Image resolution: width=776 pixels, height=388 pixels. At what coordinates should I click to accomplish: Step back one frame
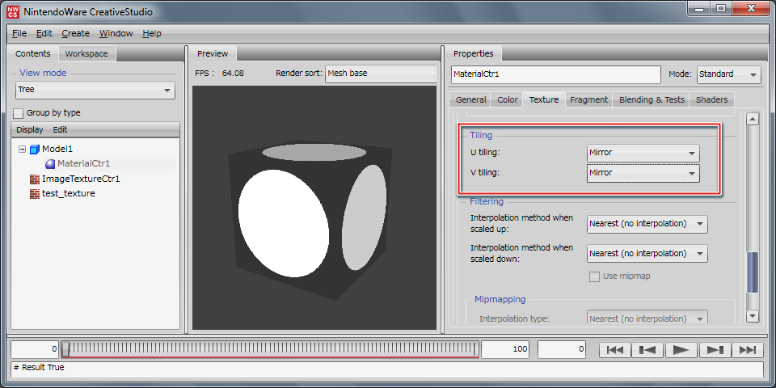tap(647, 349)
